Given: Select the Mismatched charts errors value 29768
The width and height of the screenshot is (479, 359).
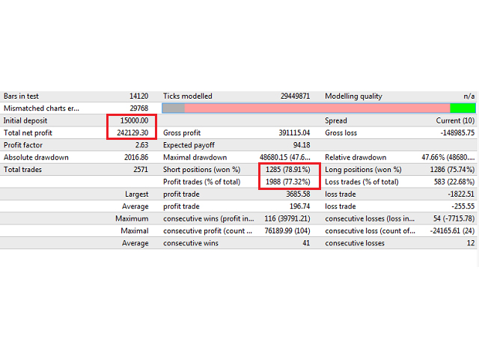Looking at the screenshot, I should pos(138,108).
